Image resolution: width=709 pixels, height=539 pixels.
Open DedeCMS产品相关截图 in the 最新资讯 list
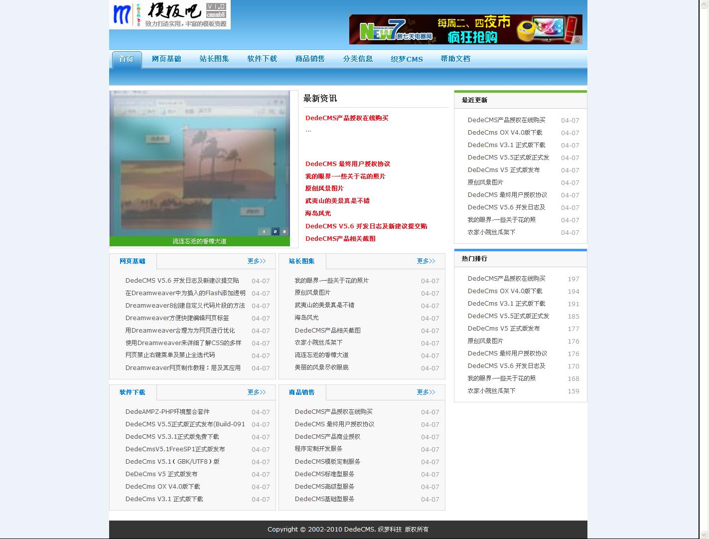(x=340, y=239)
